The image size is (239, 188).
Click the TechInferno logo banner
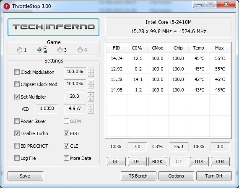coord(54,27)
